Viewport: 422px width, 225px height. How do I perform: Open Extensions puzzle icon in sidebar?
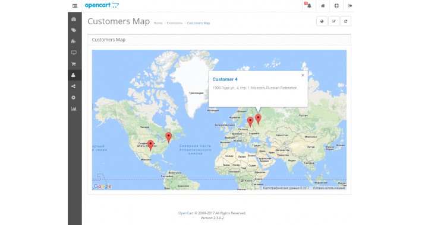(x=74, y=41)
